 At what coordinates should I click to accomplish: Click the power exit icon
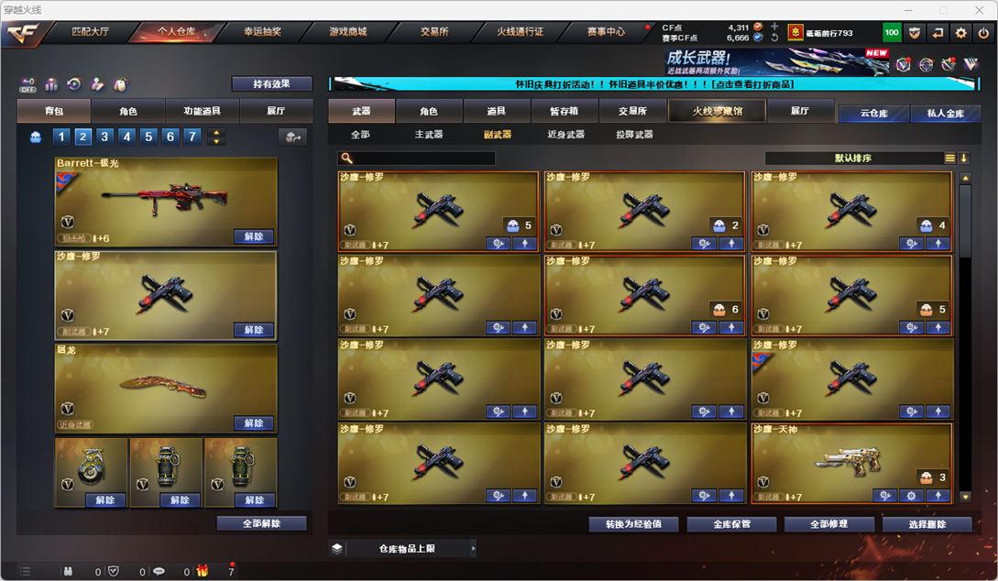983,33
